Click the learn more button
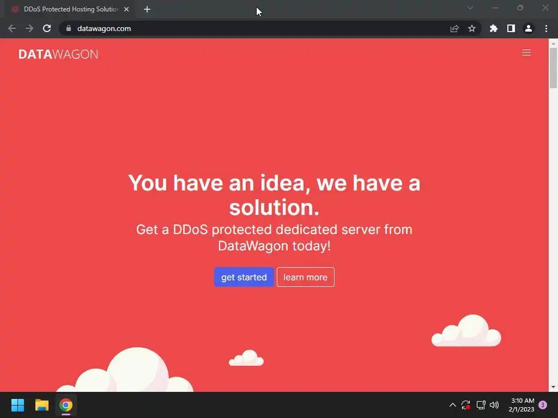Viewport: 558px width, 418px height. (305, 277)
